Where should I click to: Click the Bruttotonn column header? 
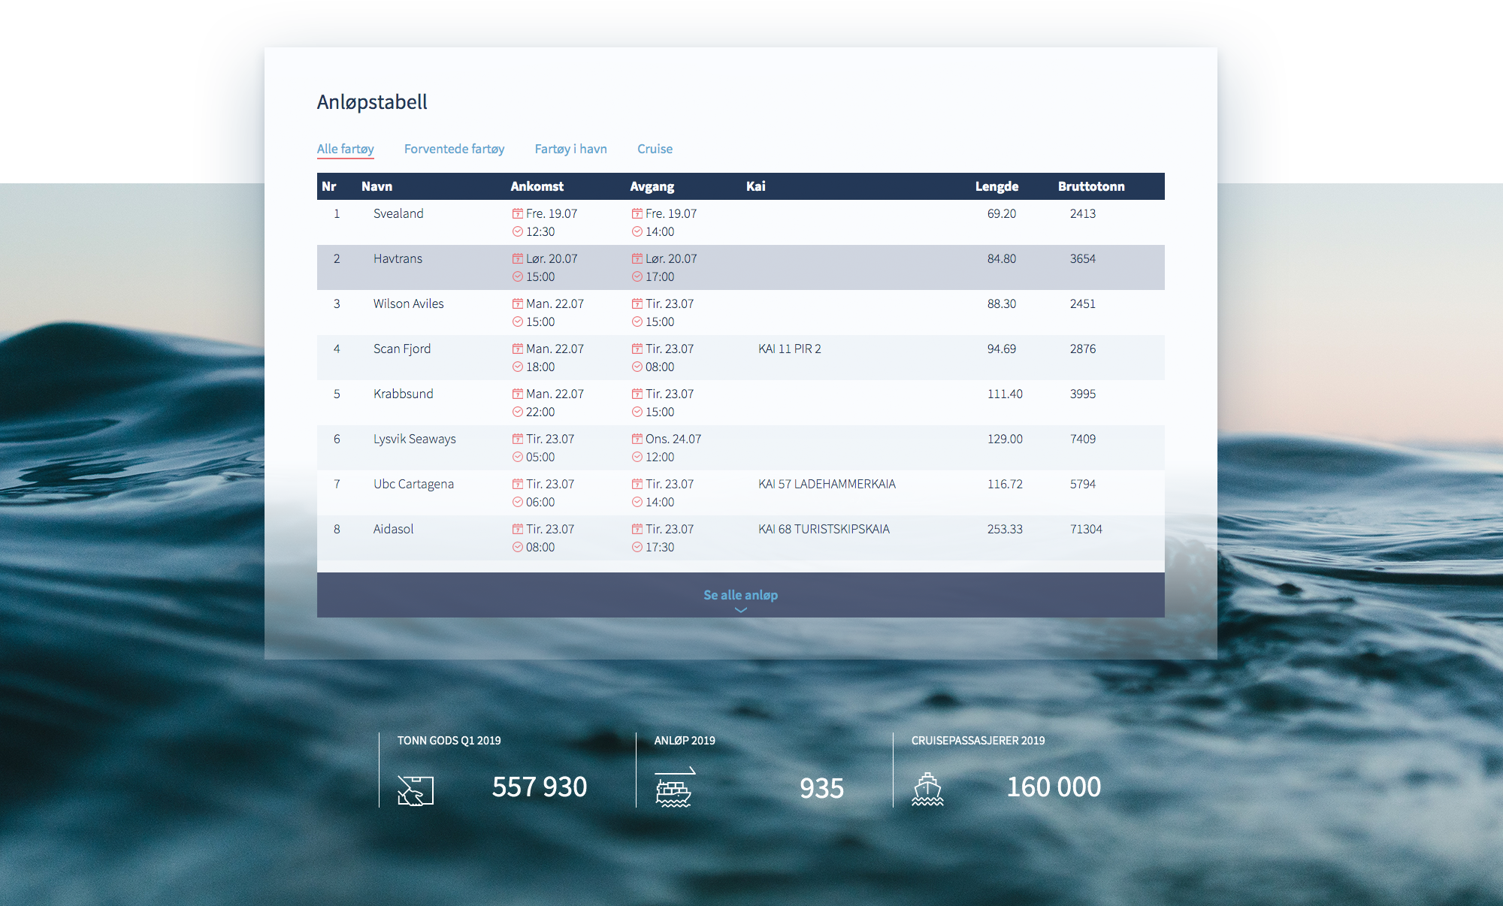1091,186
